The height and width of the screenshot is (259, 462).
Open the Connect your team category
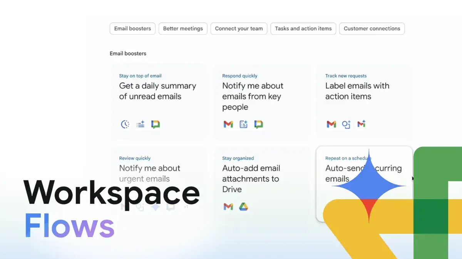point(239,28)
